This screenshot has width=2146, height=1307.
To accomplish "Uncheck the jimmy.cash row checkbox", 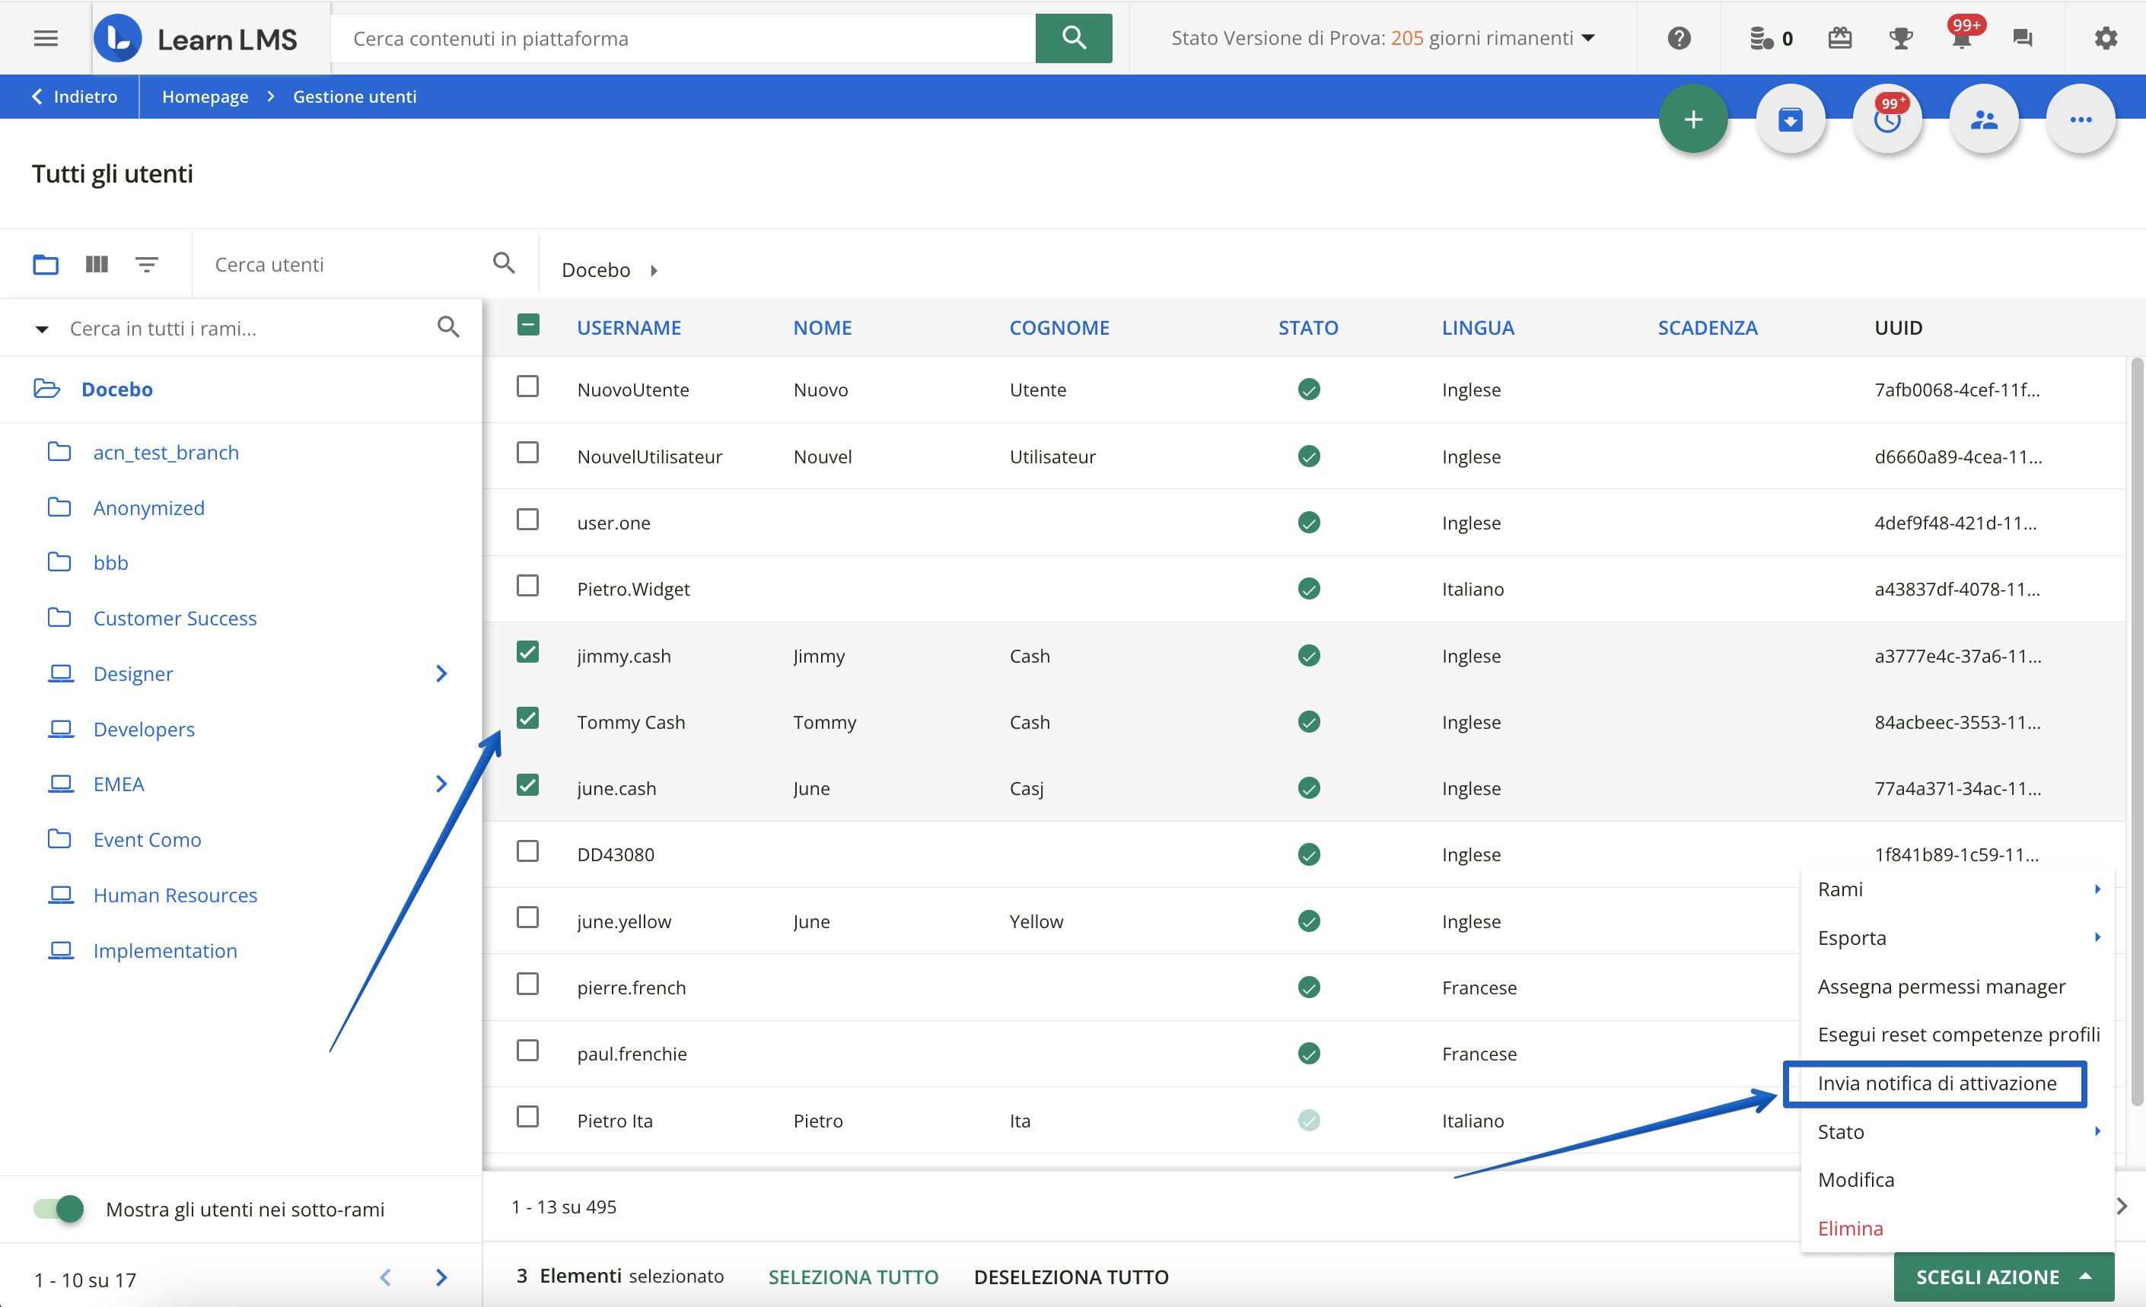I will click(x=527, y=652).
